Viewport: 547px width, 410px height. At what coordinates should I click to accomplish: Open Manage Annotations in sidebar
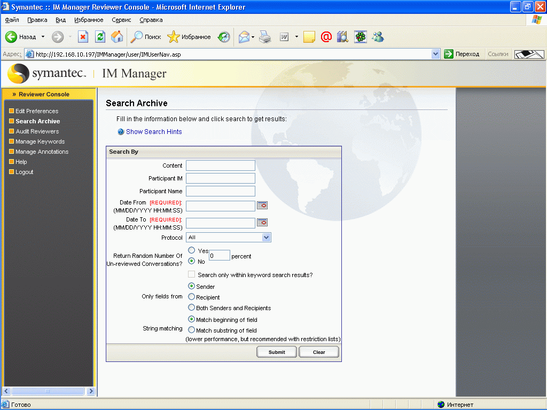coord(42,152)
